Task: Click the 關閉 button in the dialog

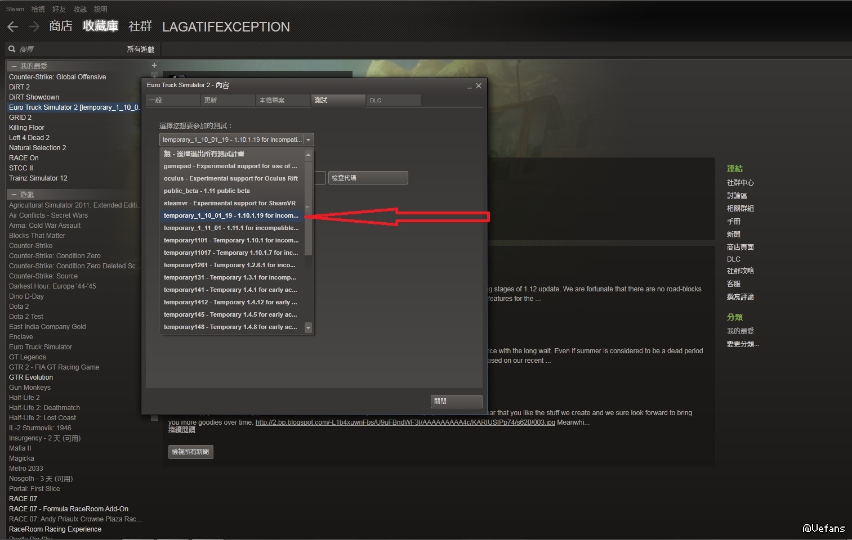Action: (457, 401)
